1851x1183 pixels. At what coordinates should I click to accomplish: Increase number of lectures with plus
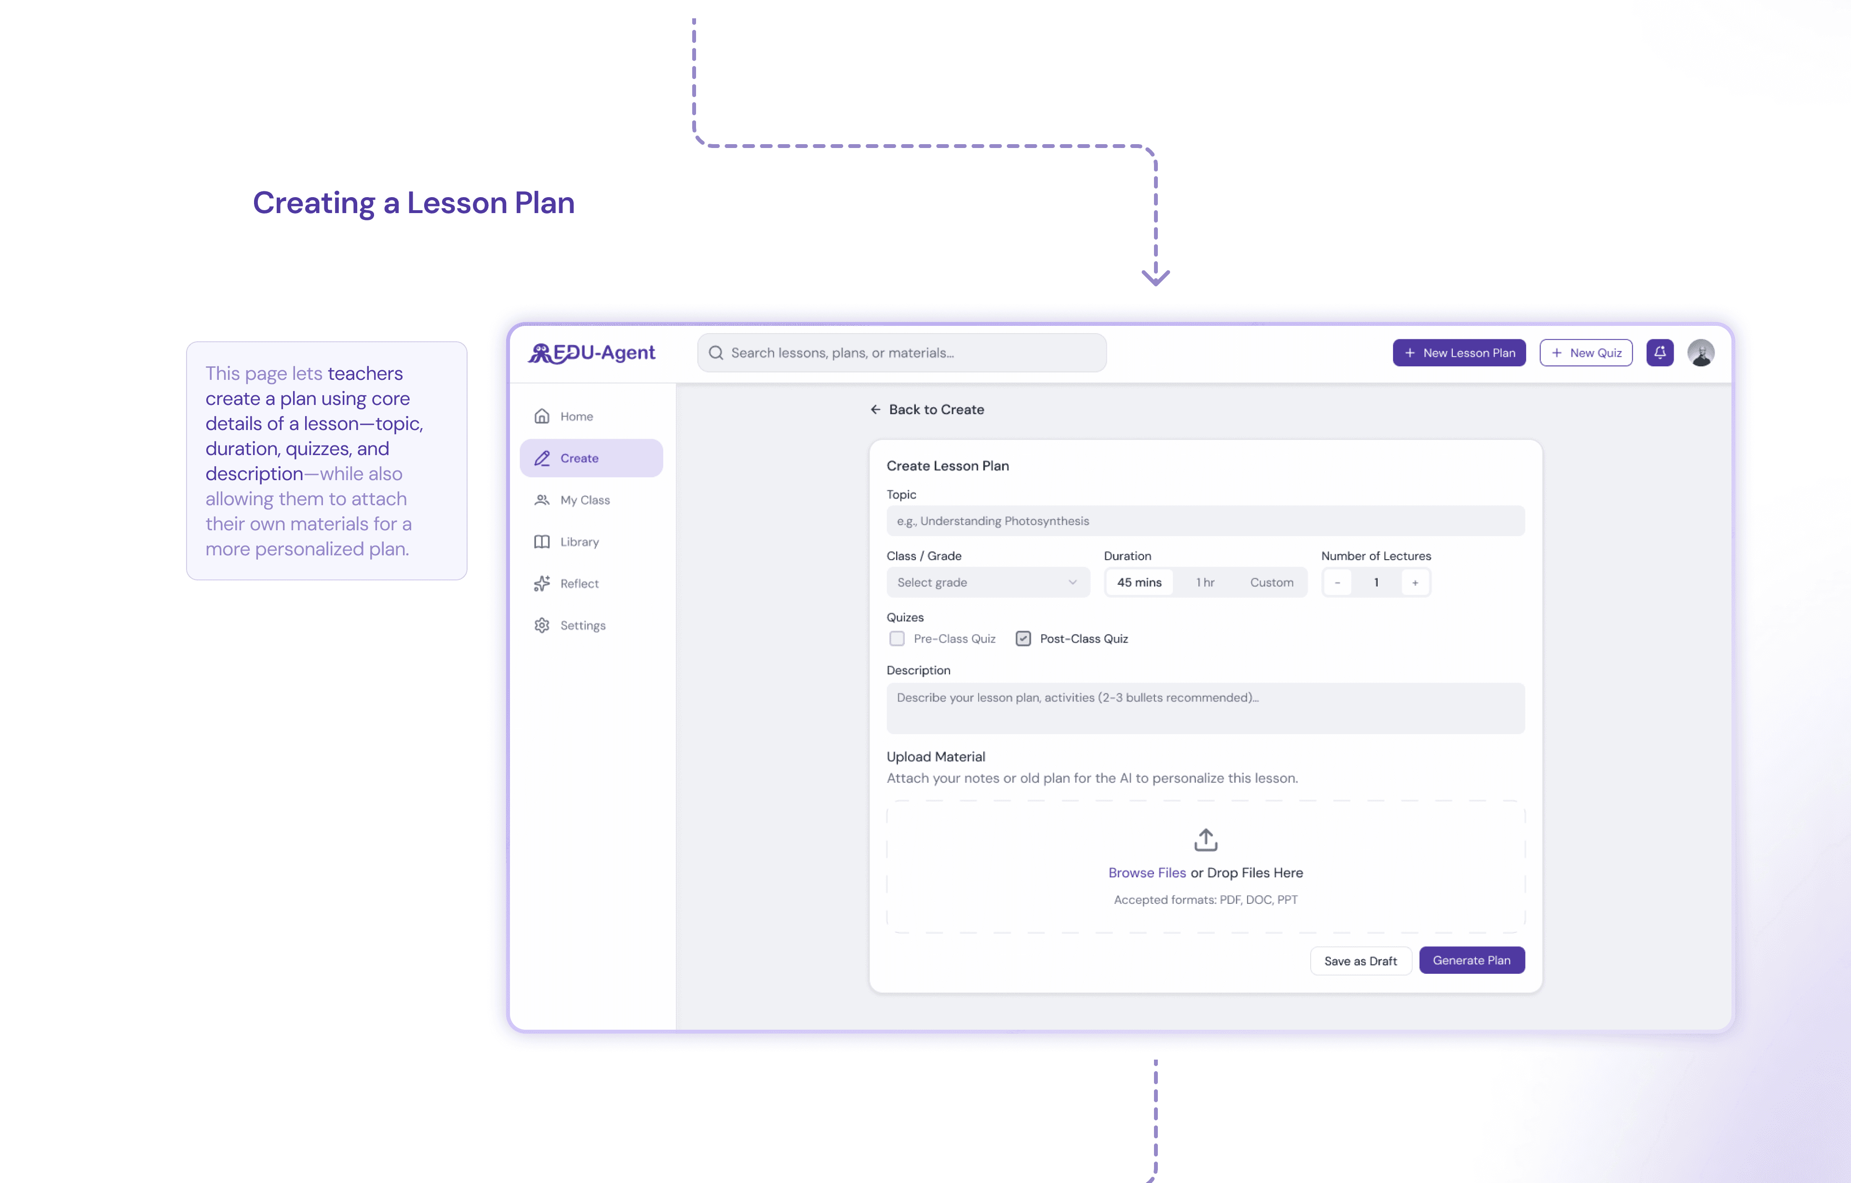click(1414, 583)
